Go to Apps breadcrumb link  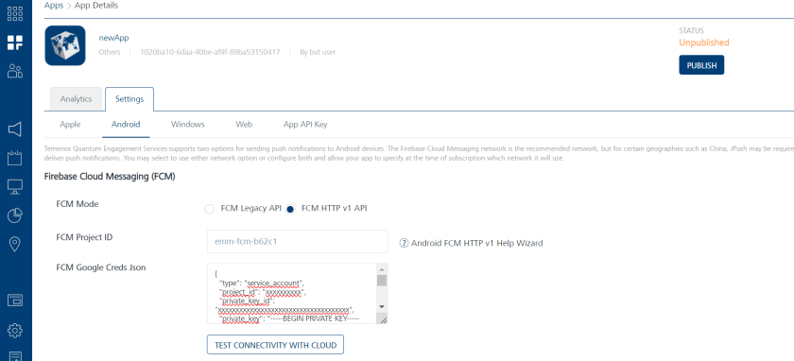54,5
